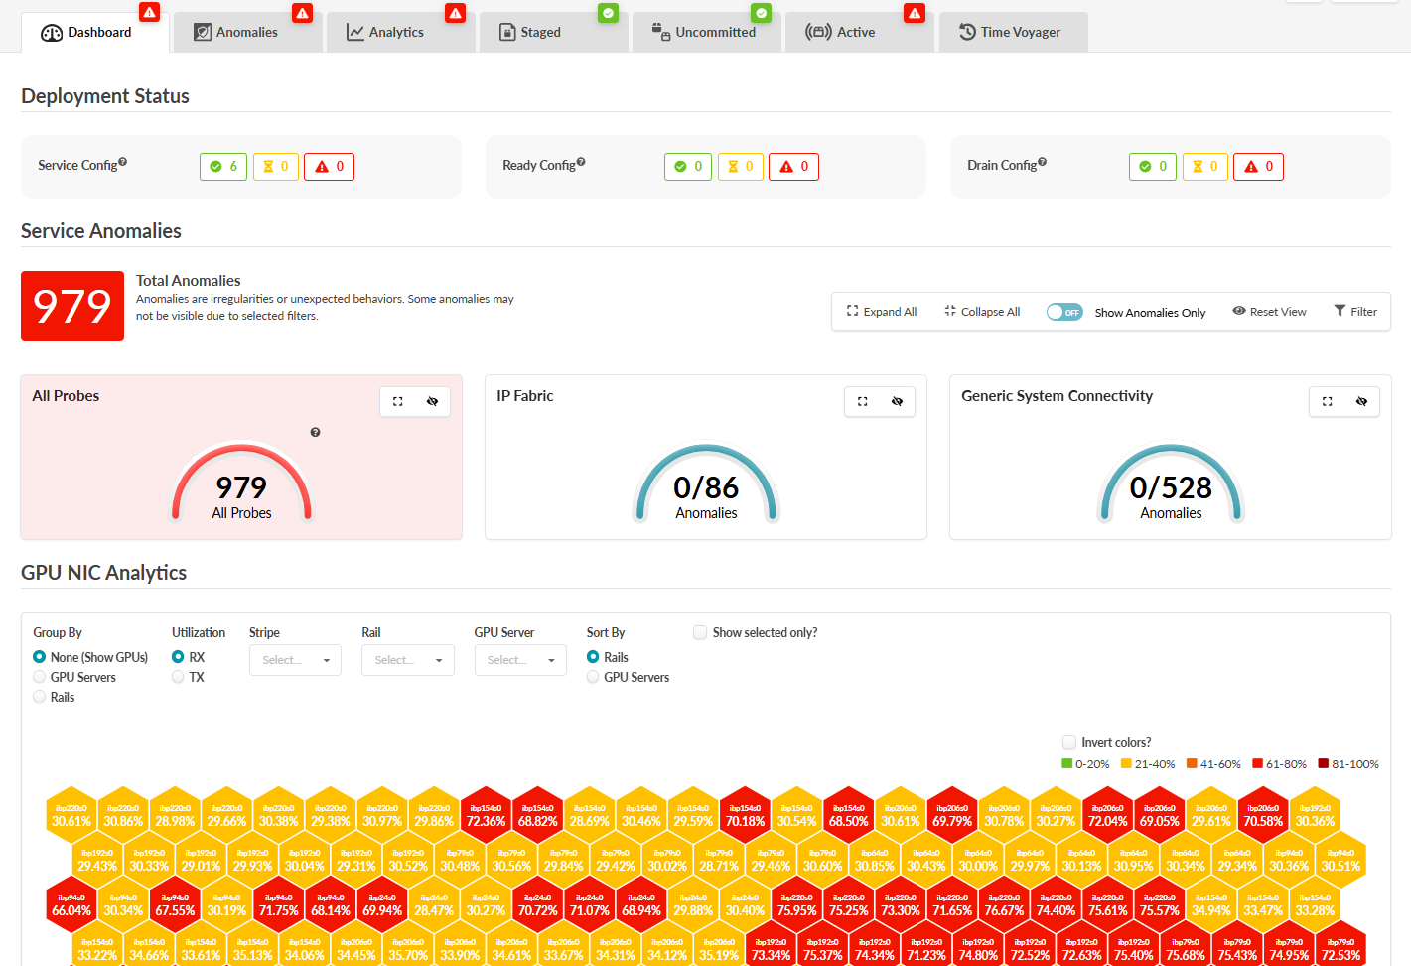Click Ready Config help question icon
This screenshot has width=1411, height=966.
point(581,162)
